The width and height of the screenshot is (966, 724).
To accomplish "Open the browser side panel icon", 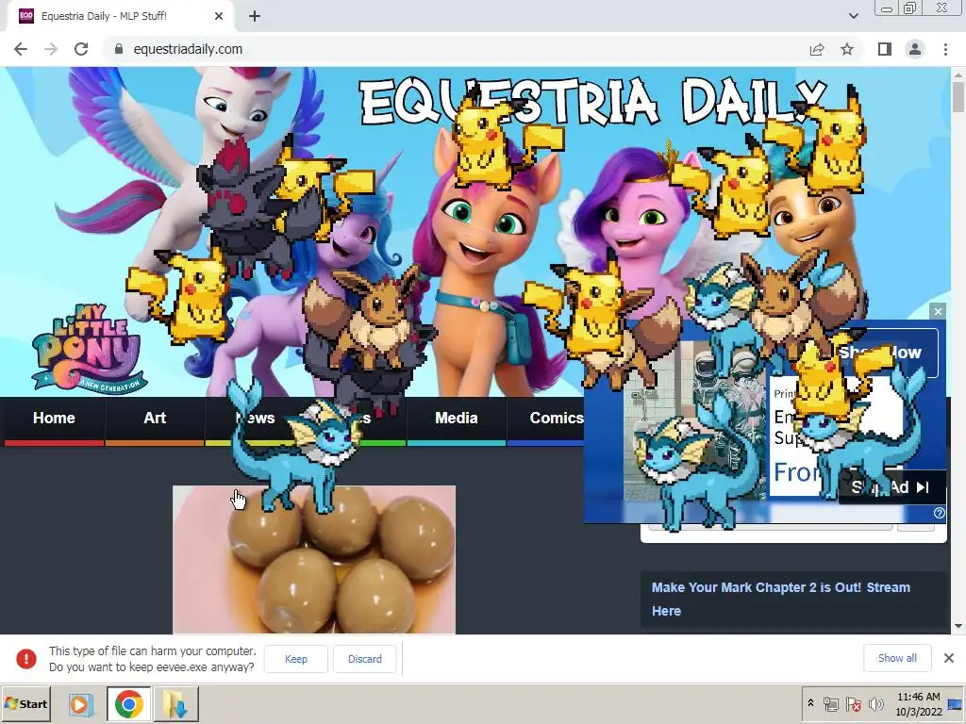I will 885,49.
